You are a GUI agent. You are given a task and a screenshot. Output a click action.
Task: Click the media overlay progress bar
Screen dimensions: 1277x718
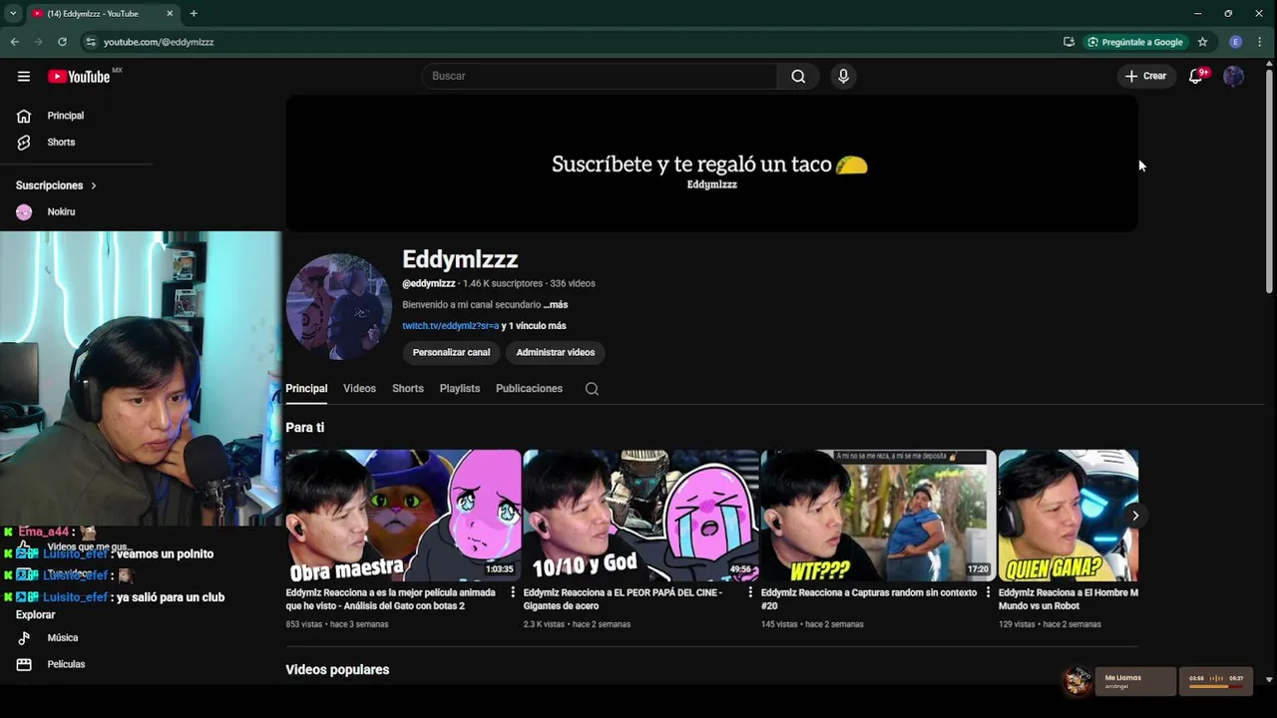(1216, 686)
